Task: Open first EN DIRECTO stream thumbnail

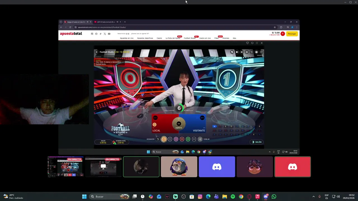Action: point(66,167)
